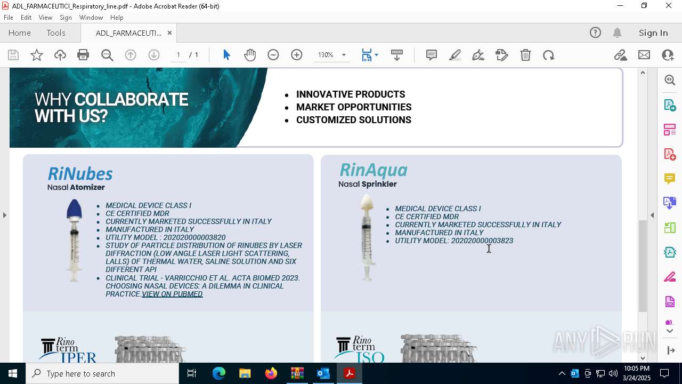Viewport: 682px width, 384px height.
Task: Open the Edit menu
Action: [26, 18]
